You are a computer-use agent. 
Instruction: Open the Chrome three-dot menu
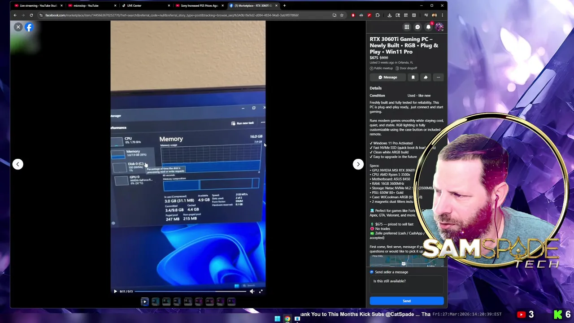pyautogui.click(x=442, y=15)
